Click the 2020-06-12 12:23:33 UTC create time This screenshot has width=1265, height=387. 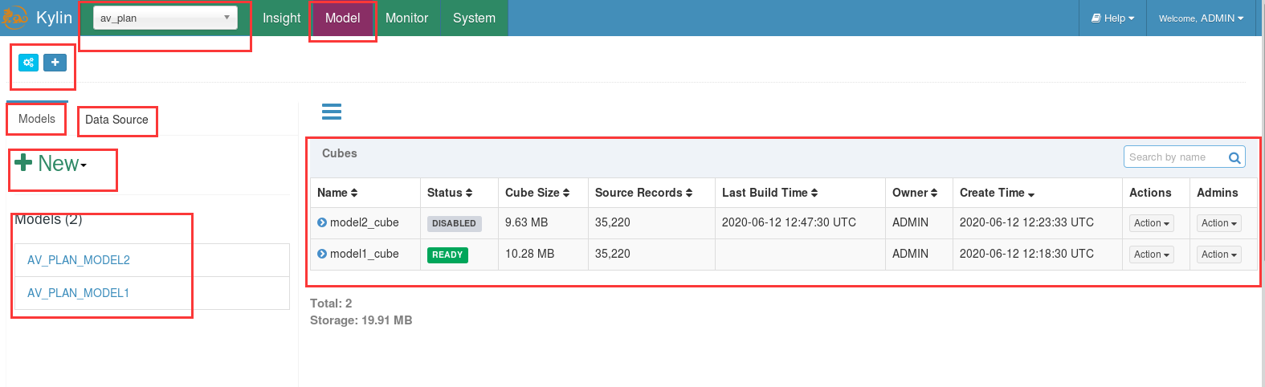[1026, 222]
